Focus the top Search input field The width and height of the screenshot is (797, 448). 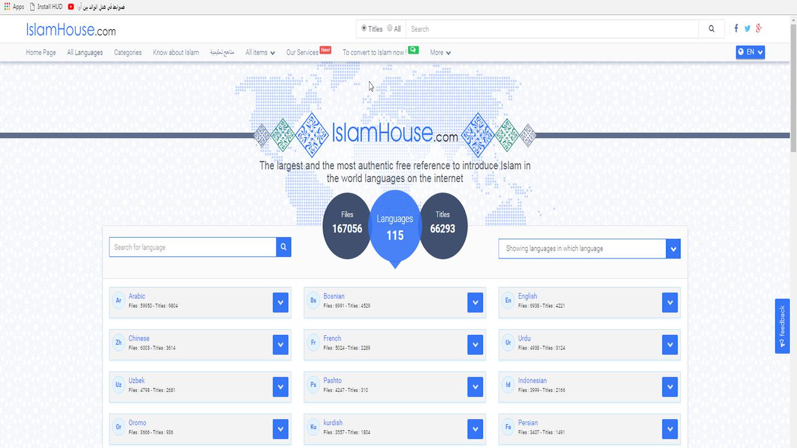(x=552, y=29)
